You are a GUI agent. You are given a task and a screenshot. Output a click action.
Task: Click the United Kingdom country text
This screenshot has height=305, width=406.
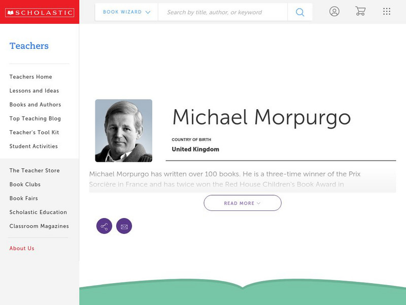[195, 149]
